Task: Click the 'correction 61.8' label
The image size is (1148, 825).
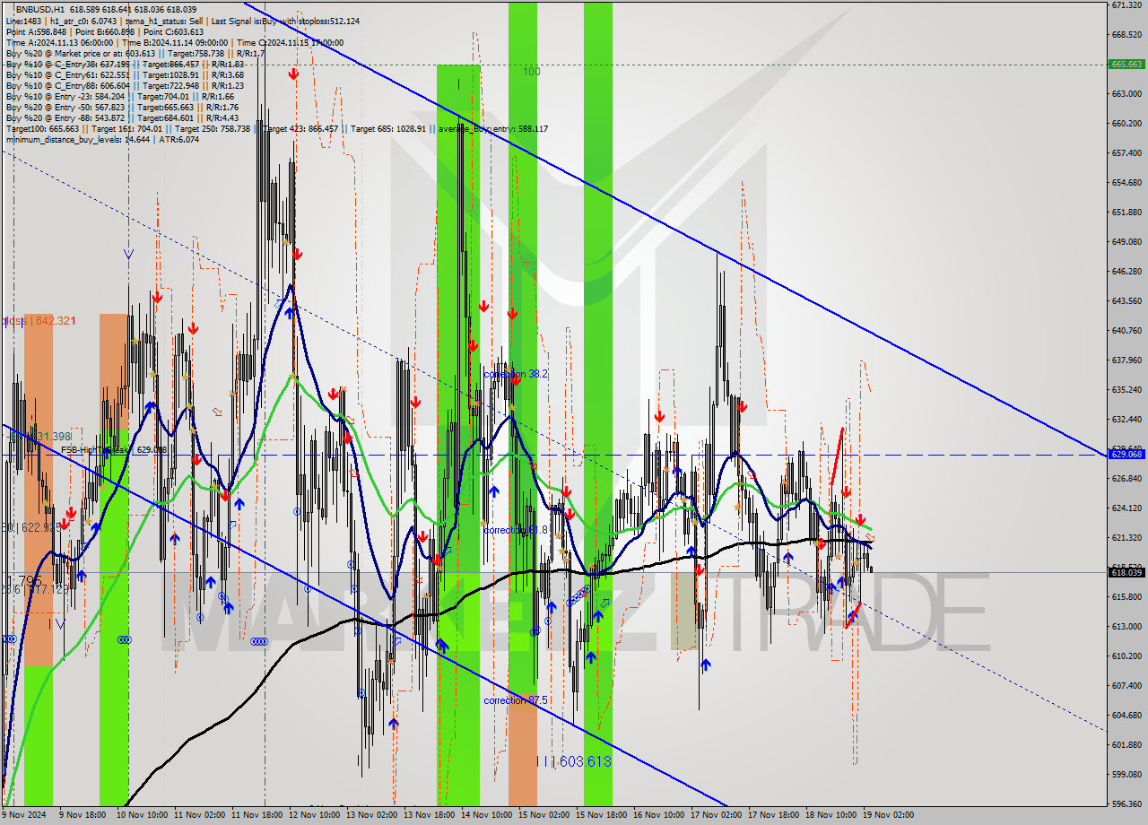Action: coord(516,530)
